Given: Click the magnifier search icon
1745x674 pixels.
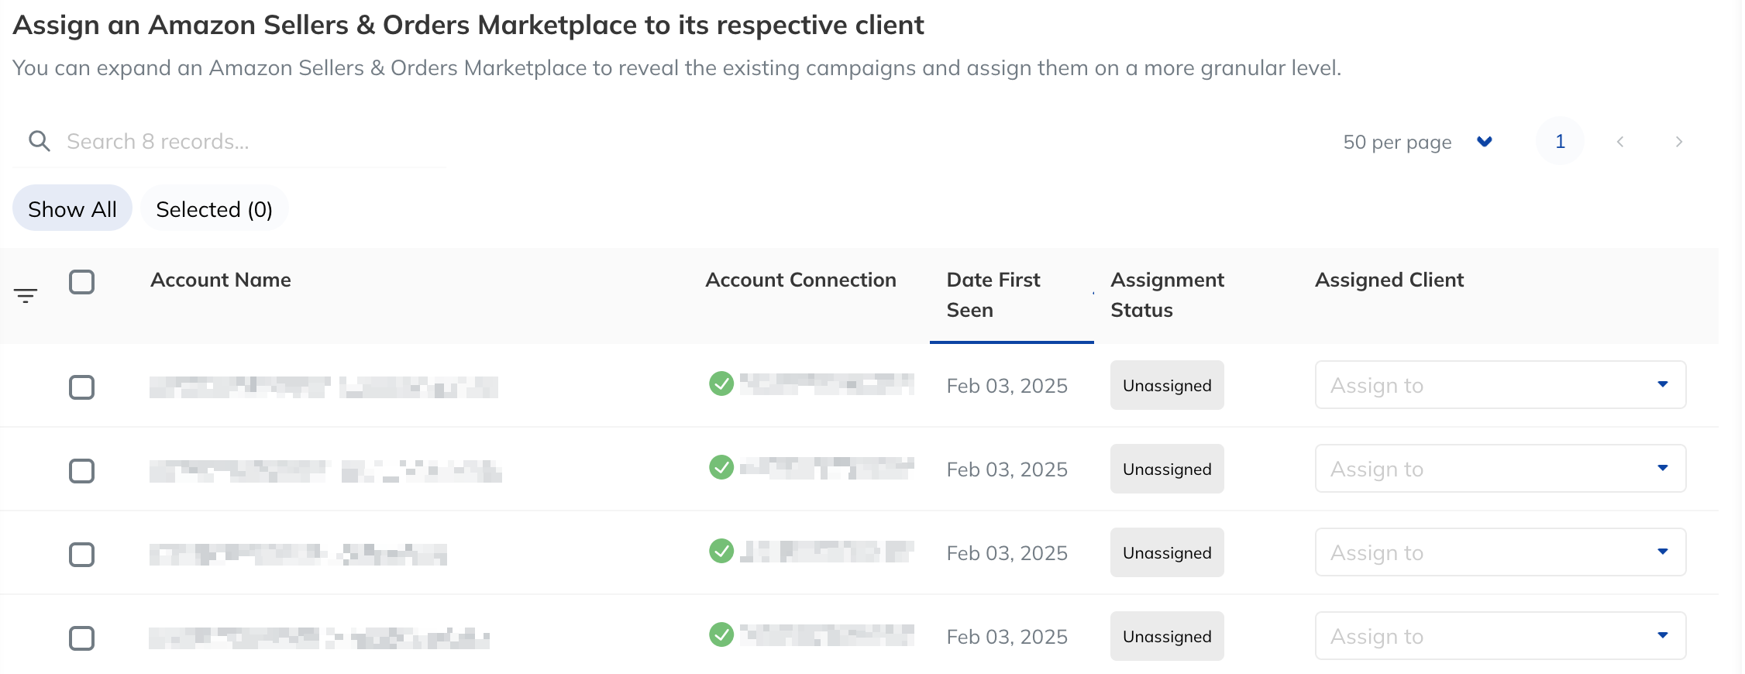Looking at the screenshot, I should [39, 141].
